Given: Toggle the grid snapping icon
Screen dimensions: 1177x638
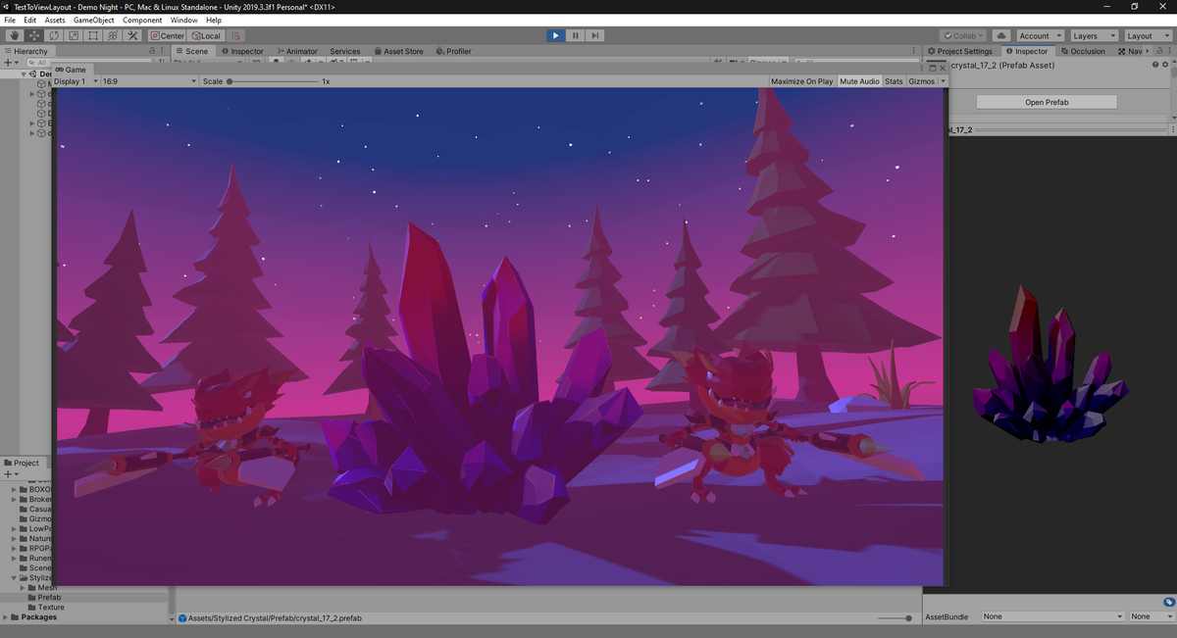Looking at the screenshot, I should pos(236,35).
